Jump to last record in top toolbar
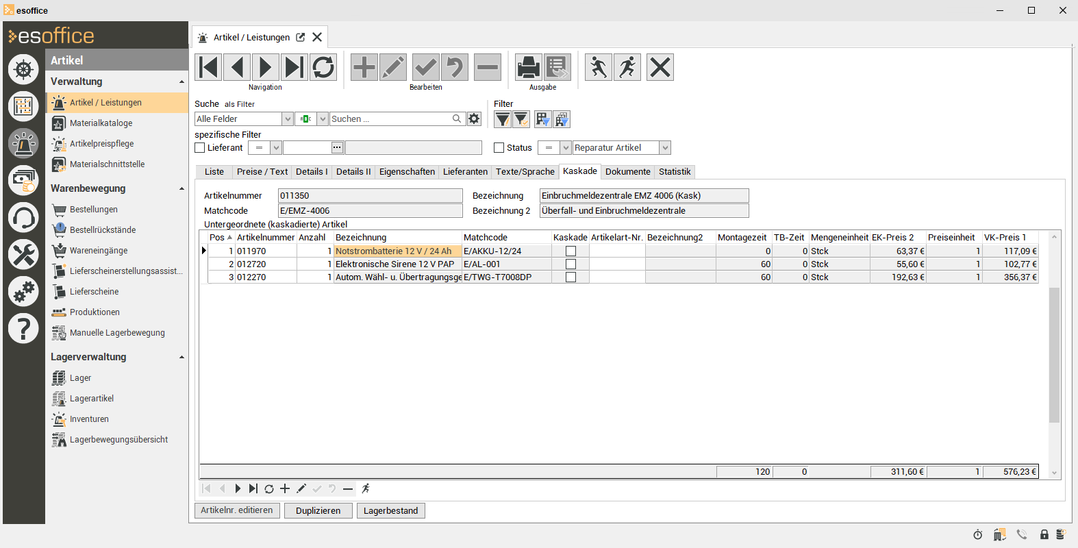The image size is (1078, 548). (294, 67)
